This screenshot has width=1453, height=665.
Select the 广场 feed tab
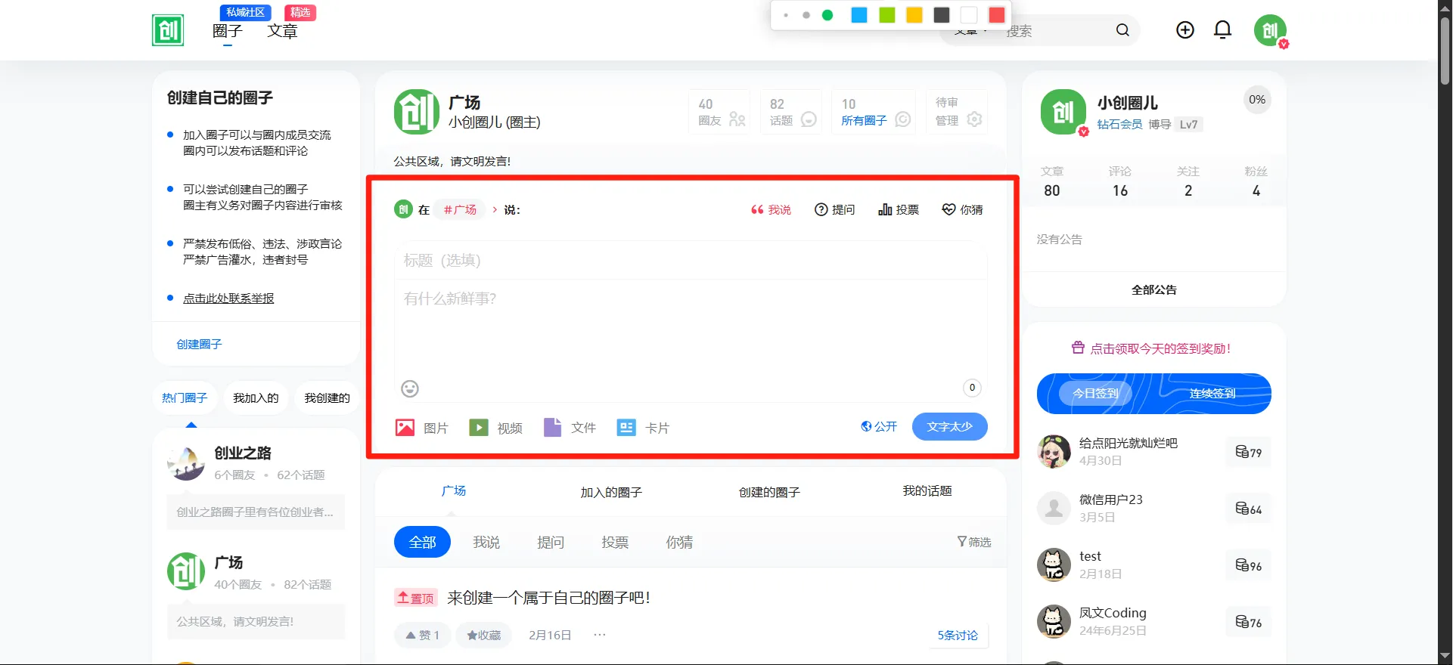[x=454, y=491]
